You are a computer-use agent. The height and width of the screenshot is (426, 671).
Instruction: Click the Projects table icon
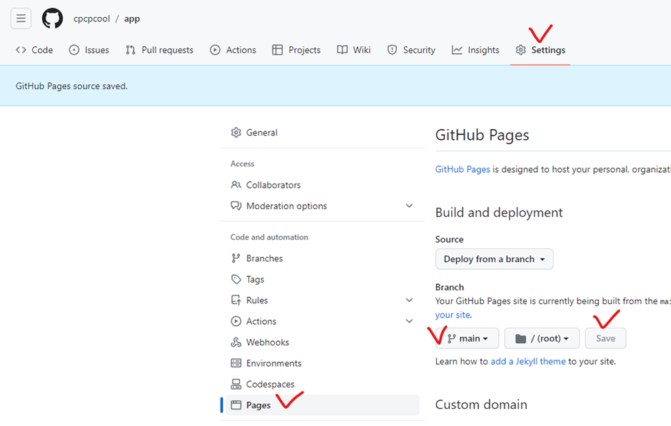277,50
